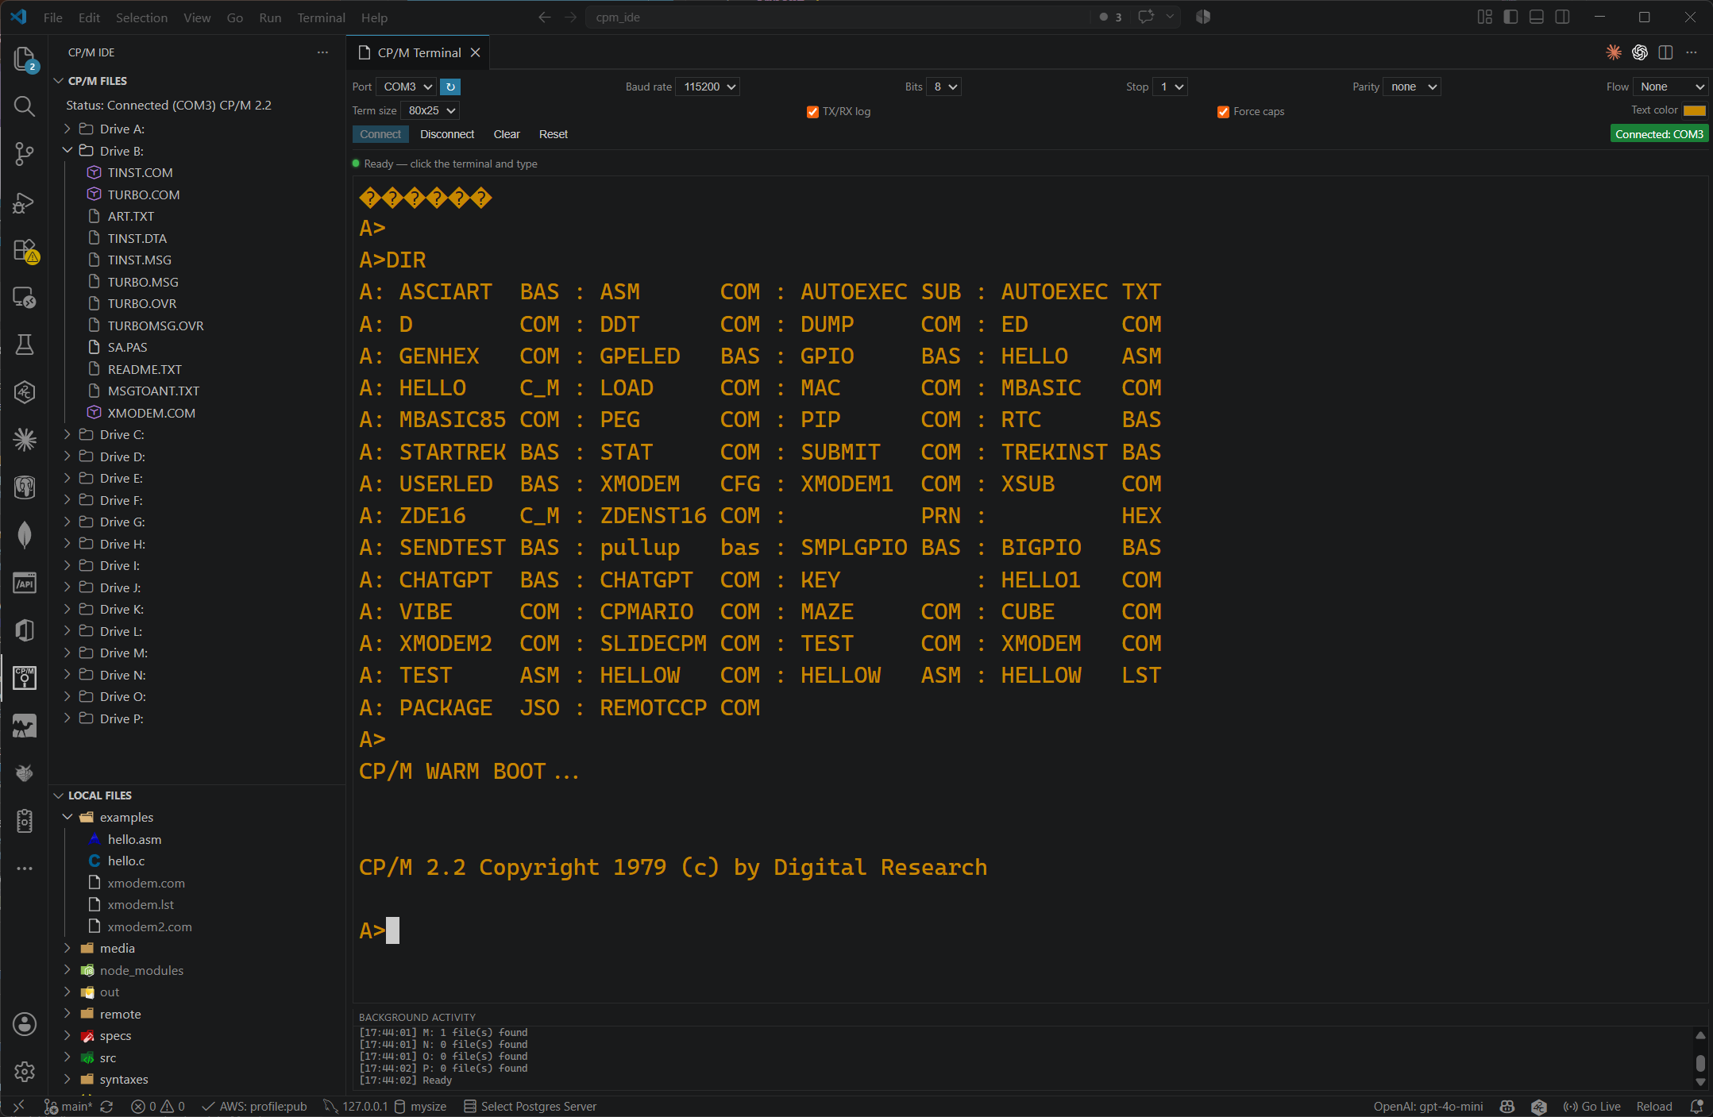Open the Bits dropdown

(944, 87)
